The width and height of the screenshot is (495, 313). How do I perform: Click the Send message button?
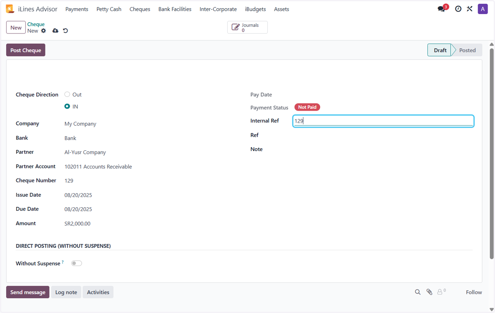tap(28, 292)
